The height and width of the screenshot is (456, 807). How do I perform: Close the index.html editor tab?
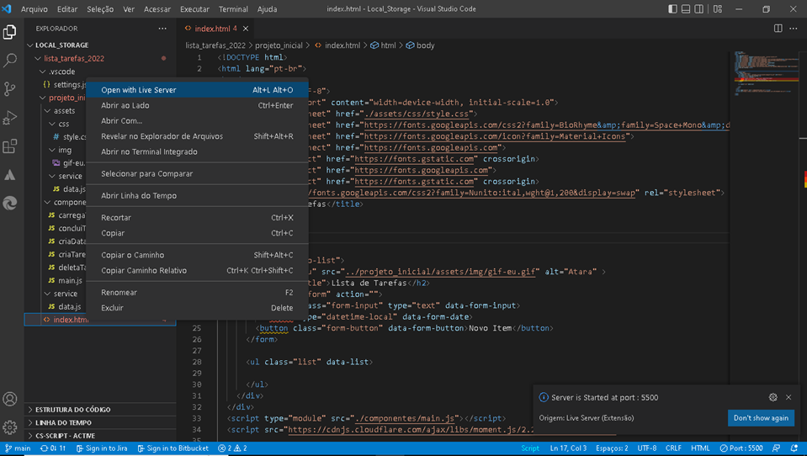tap(246, 29)
